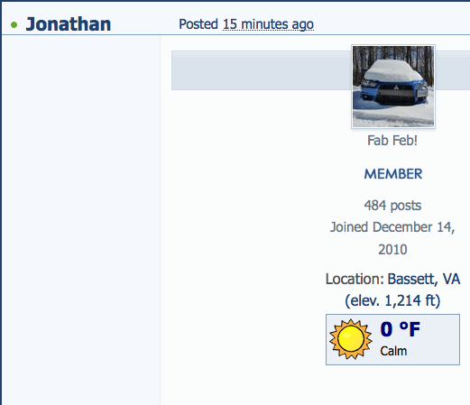The image size is (470, 405).
Task: Click the sun icon in the weather widget
Action: tap(350, 339)
